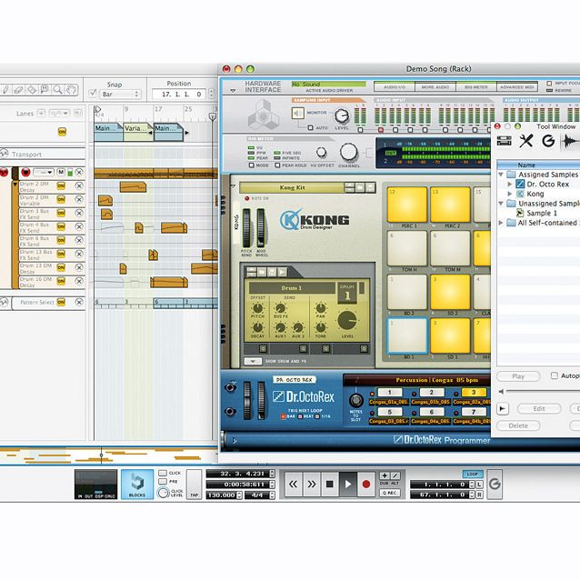Click the Record transport button
Image resolution: width=580 pixels, height=580 pixels.
pyautogui.click(x=366, y=485)
